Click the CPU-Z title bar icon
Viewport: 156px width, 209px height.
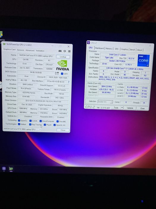[x=89, y=42]
